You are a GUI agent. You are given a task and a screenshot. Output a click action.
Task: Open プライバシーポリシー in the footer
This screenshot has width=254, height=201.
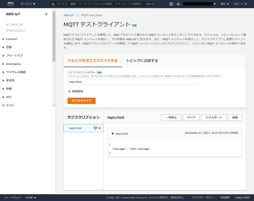204,198
